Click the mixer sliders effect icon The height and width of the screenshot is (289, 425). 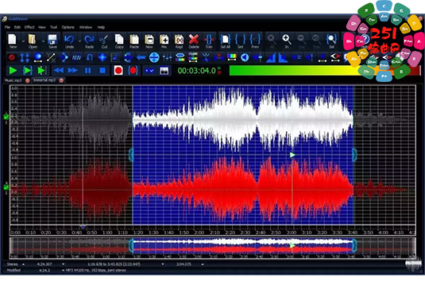click(x=167, y=57)
